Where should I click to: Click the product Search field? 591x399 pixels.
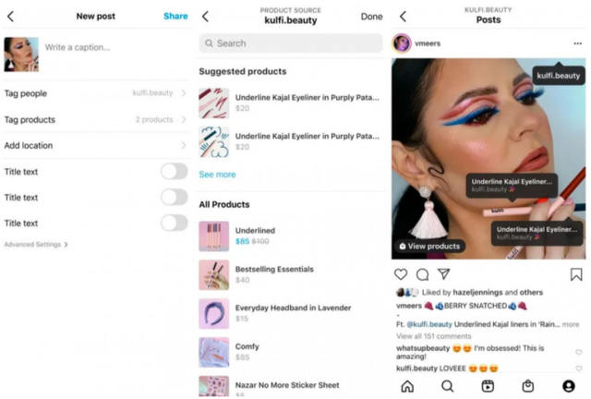point(291,43)
